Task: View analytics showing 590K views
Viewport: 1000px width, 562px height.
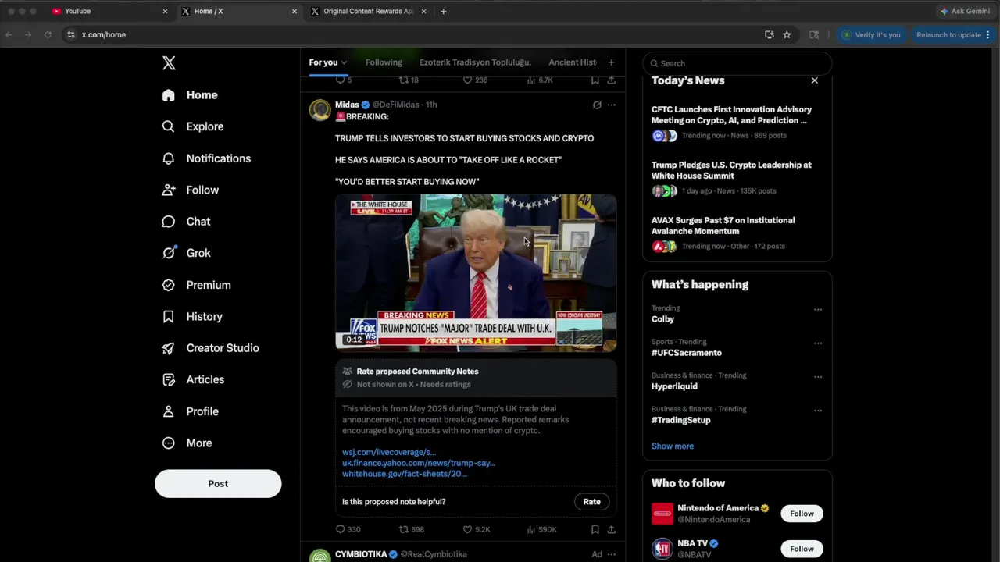Action: coord(541,529)
